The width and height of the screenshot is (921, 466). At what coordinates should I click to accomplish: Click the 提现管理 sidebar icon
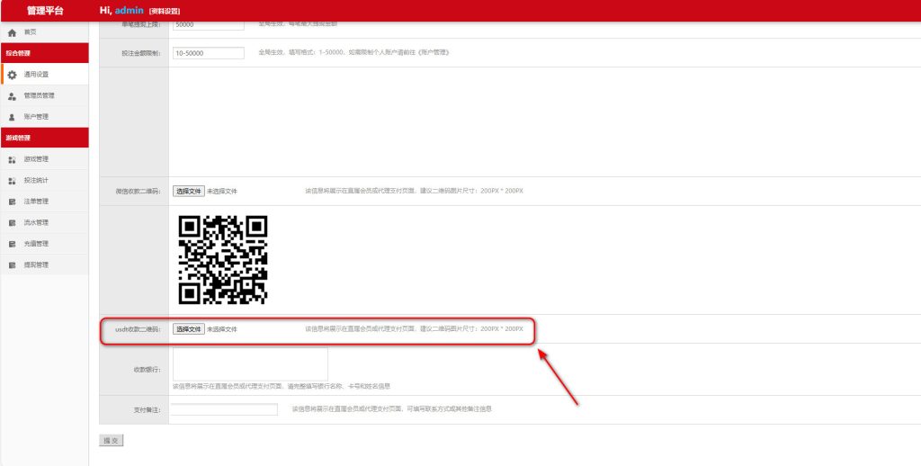[13, 265]
